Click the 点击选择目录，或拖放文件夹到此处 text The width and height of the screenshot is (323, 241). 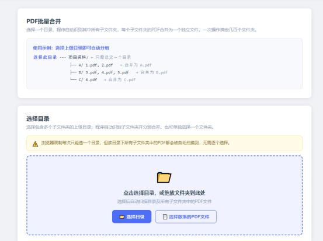pyautogui.click(x=164, y=193)
